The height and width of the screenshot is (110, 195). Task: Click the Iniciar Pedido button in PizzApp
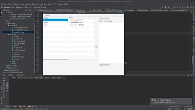coord(104,18)
